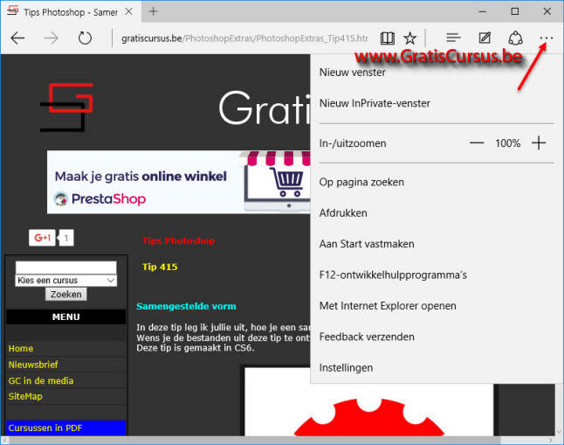Screen dimensions: 564x445
Task: Click the Share icon in toolbar
Action: 515,38
